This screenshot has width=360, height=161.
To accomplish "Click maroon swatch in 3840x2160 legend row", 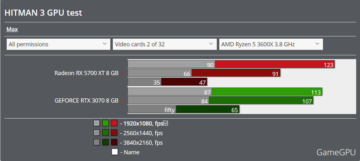I will (x=114, y=142).
